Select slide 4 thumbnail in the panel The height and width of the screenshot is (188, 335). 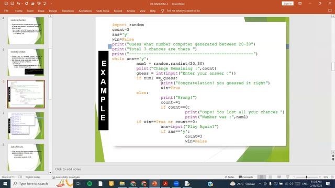[26, 31]
